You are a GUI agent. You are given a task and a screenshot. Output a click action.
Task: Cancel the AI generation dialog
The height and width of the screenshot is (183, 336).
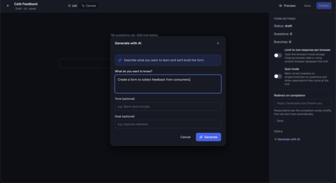click(x=186, y=137)
